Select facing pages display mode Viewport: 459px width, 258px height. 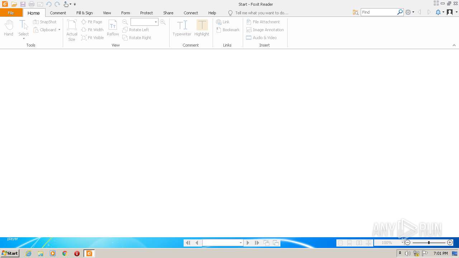(x=359, y=243)
